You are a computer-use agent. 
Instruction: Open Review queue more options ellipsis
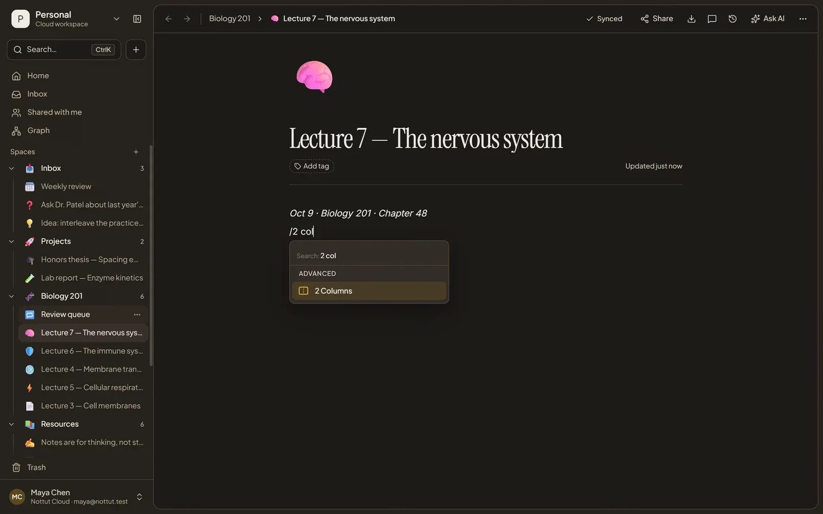(x=137, y=315)
